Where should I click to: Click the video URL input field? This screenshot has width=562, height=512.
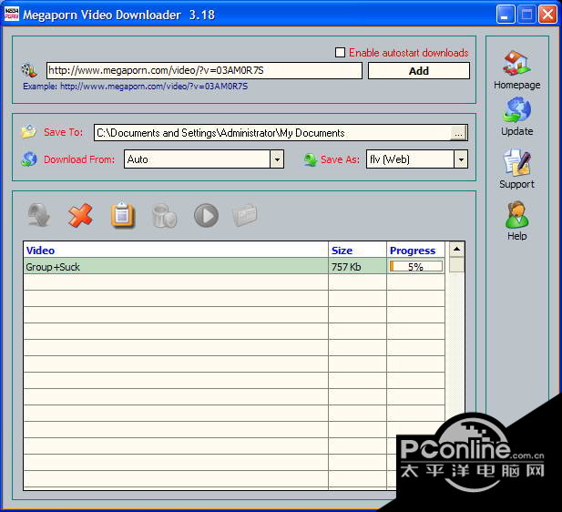pyautogui.click(x=204, y=70)
